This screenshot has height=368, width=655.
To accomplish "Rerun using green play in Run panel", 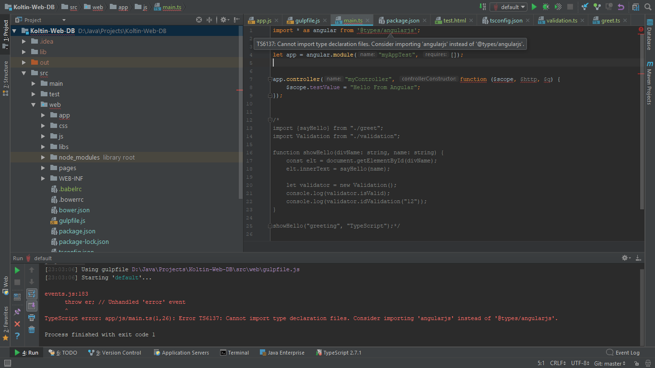I will pos(17,270).
